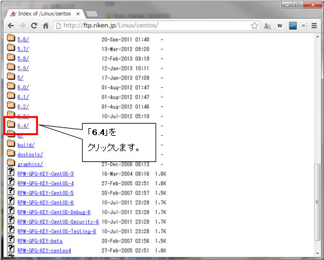Screen dimensions: 324x260
Task: Open the build/ directory link
Action: point(26,145)
